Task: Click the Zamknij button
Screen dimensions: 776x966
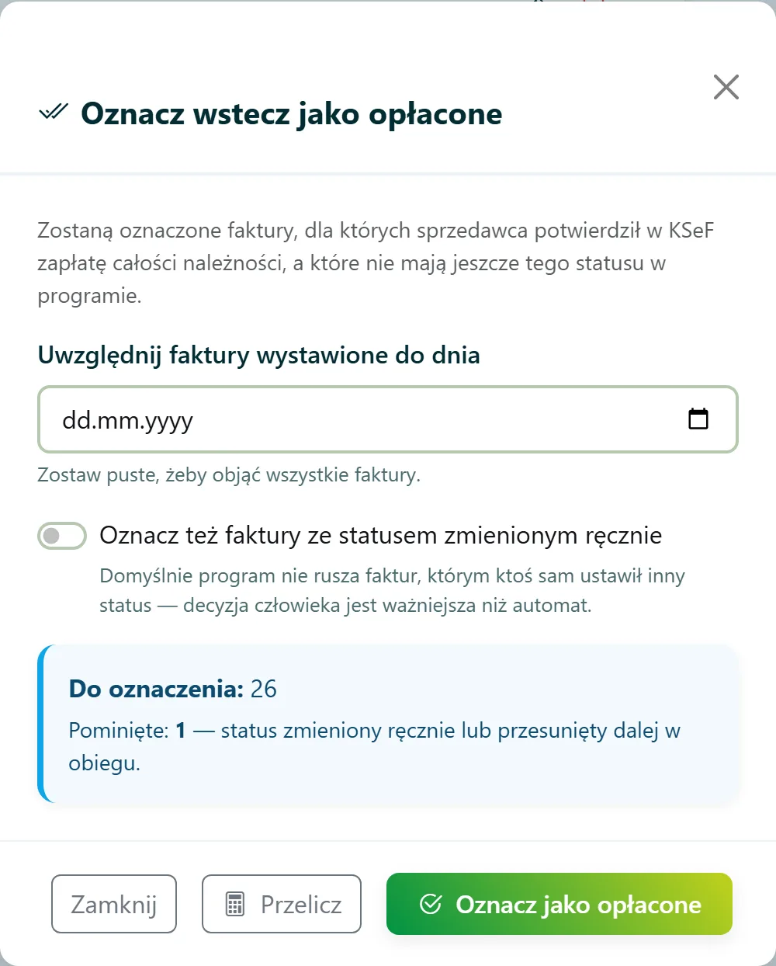Action: point(114,904)
